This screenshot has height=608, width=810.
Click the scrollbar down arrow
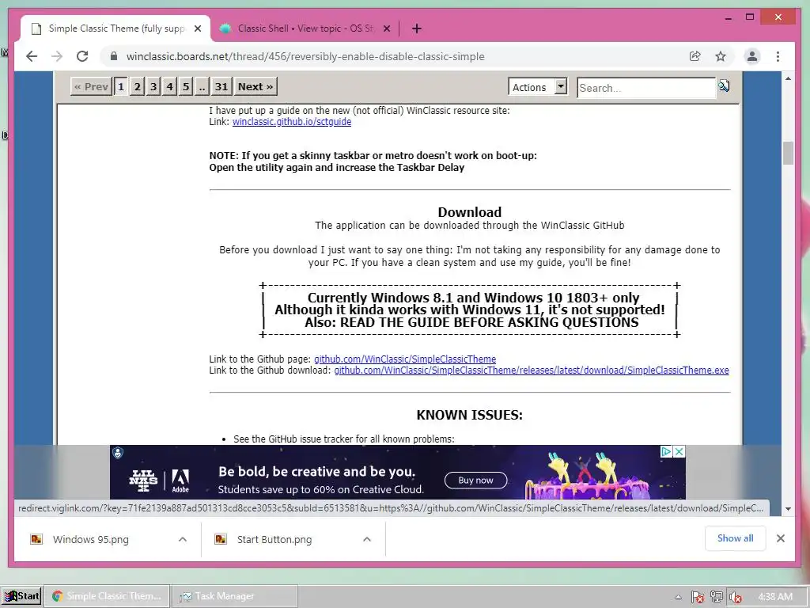coord(788,509)
